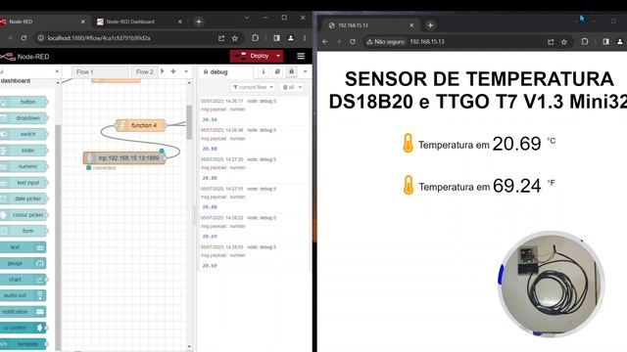Reload the 192.168.15.13 page

tap(353, 41)
